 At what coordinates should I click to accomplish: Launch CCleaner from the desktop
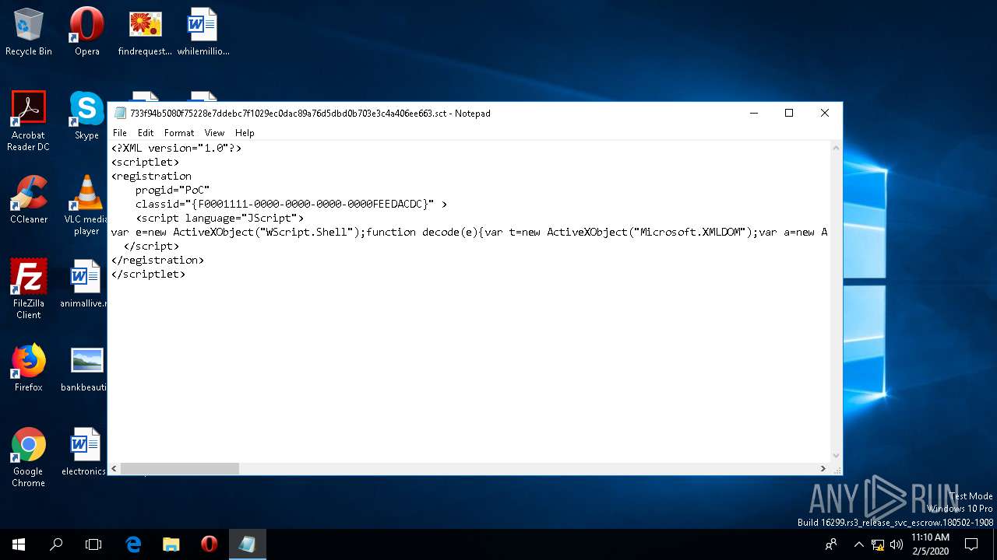(x=29, y=199)
